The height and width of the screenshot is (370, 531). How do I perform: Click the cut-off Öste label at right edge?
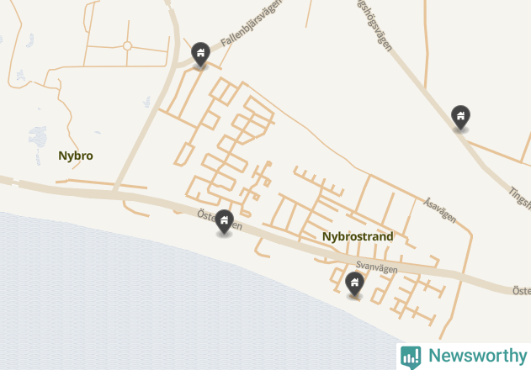coord(522,291)
